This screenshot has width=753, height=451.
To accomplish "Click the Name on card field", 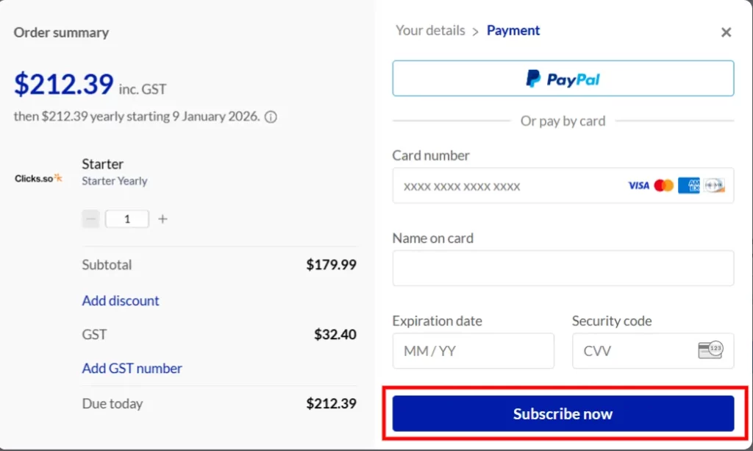I will 563,268.
